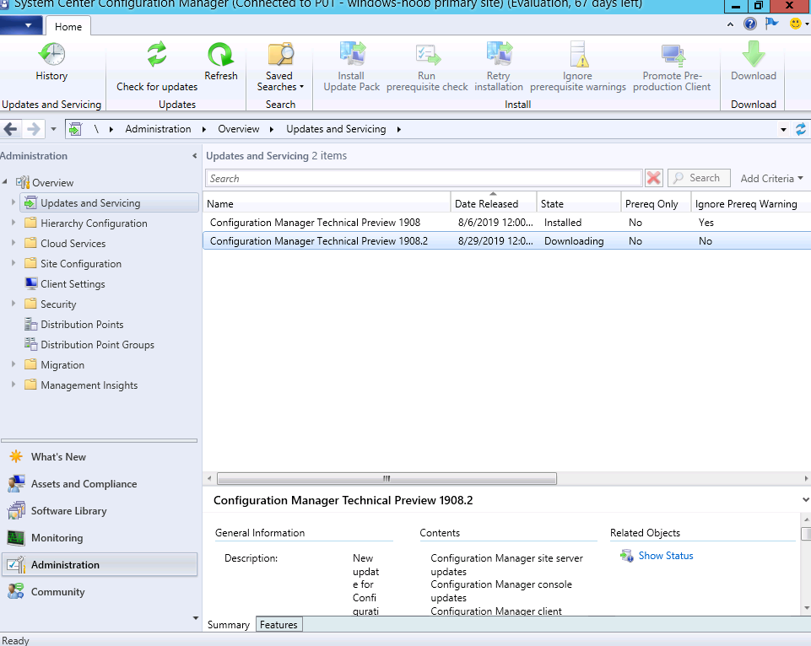Expand Hierarchy Configuration folder
Image resolution: width=811 pixels, height=646 pixels.
click(14, 223)
